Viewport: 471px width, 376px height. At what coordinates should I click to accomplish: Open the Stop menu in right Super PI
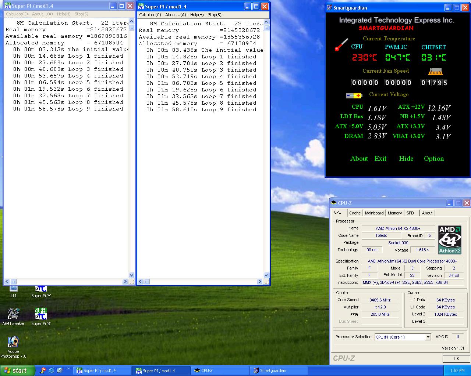[215, 15]
